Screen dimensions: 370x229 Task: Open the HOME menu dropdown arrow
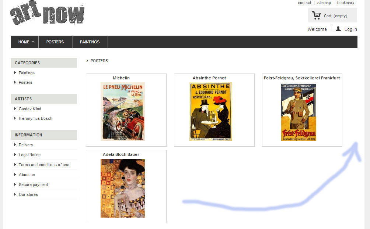coord(33,42)
